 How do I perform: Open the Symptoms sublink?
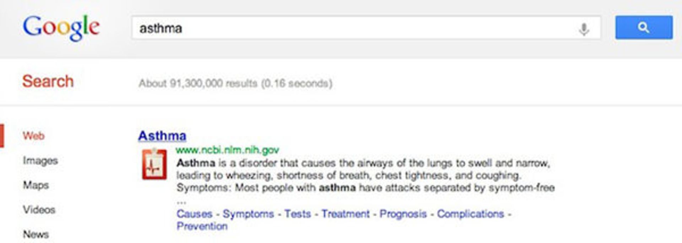(248, 214)
